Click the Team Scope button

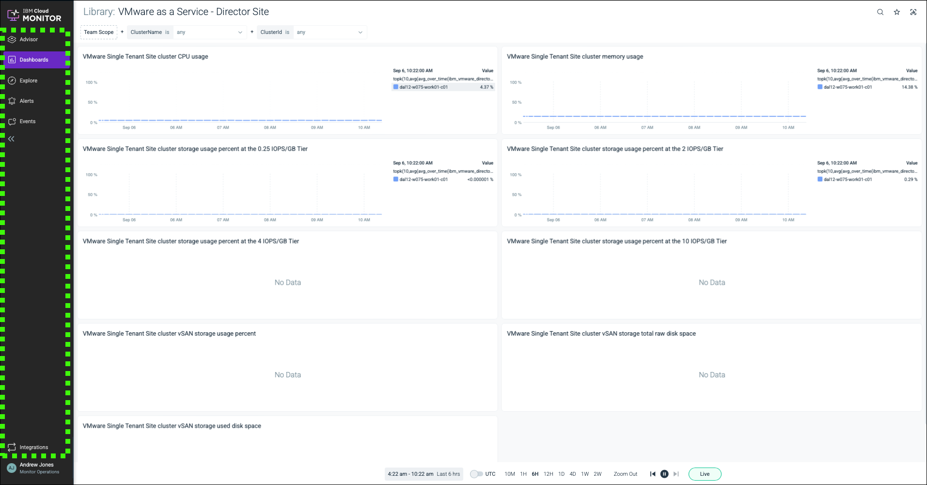99,32
